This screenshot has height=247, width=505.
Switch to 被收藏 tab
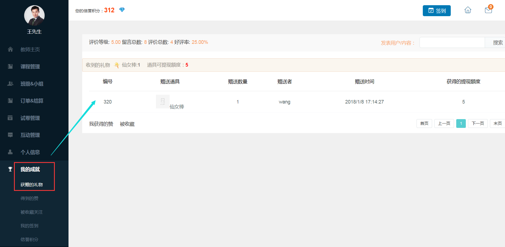pyautogui.click(x=127, y=124)
